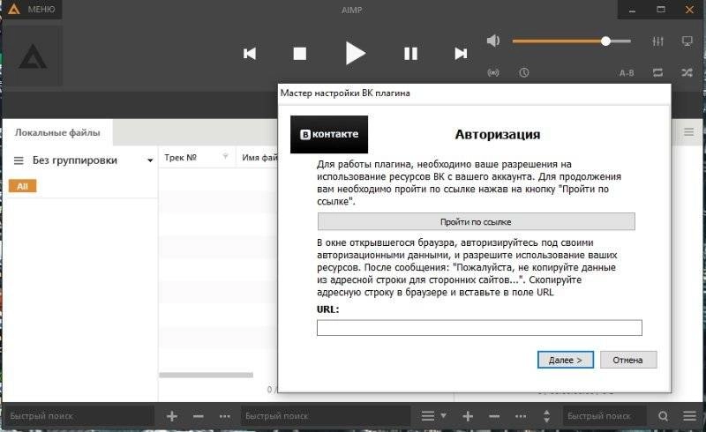Open the bottom-right hamburger menu
The image size is (706, 432).
click(x=689, y=416)
